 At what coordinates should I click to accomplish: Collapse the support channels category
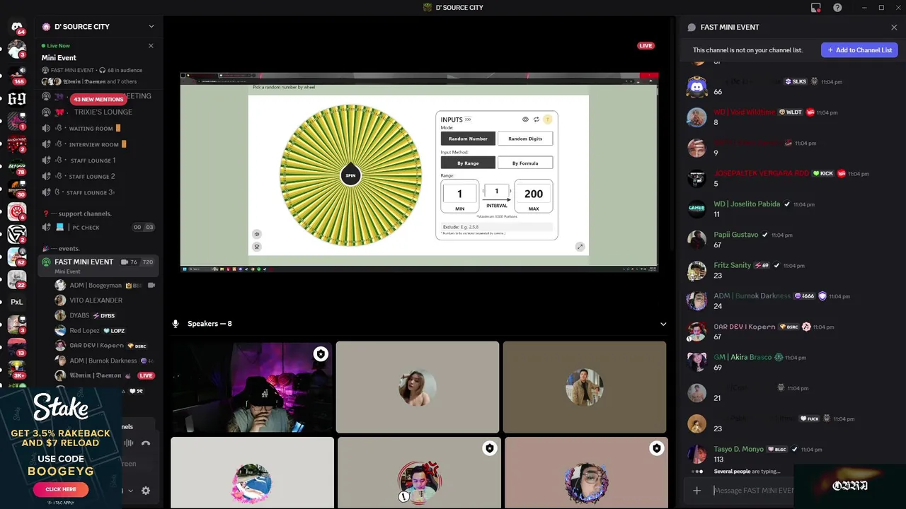tap(81, 213)
